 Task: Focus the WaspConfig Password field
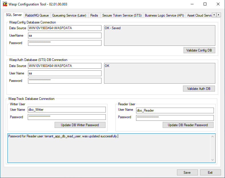coord(65,43)
